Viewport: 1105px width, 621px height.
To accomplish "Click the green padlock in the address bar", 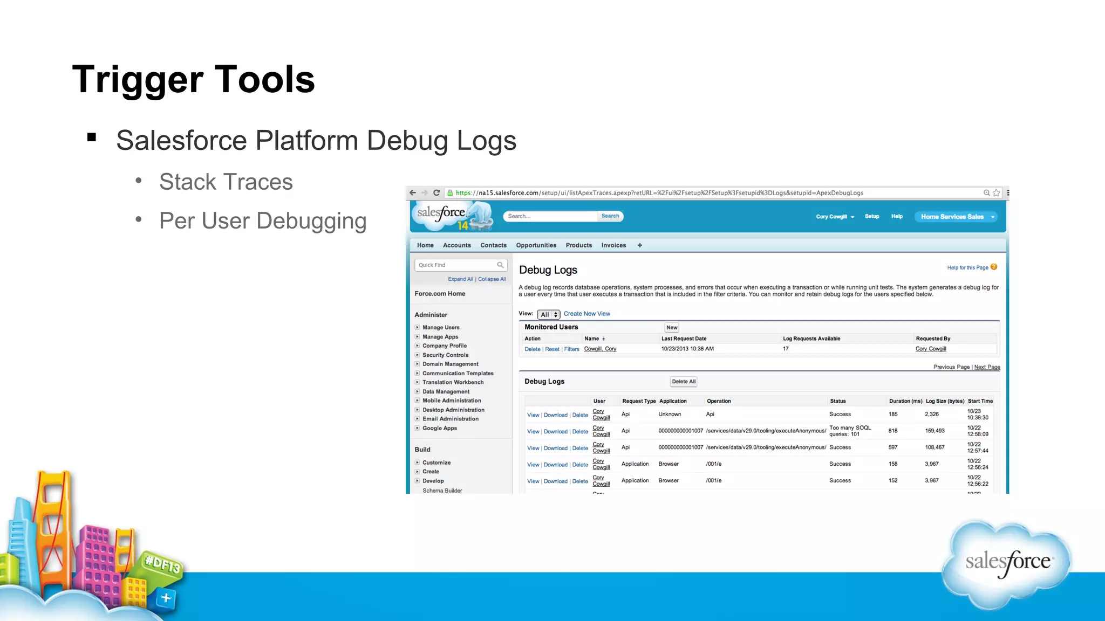I will [x=450, y=193].
